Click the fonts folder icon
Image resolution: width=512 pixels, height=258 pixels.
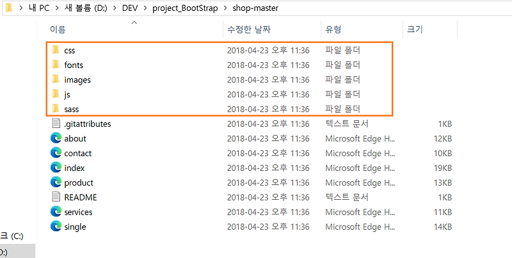(56, 65)
